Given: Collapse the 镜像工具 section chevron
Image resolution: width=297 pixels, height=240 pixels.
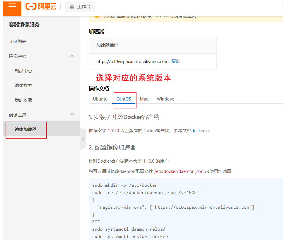Looking at the screenshot, I should click(x=72, y=115).
